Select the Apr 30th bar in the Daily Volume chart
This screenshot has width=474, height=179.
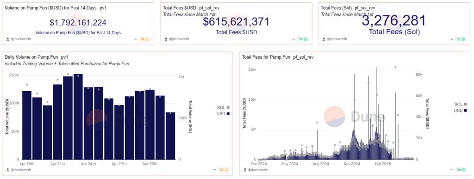pos(150,124)
